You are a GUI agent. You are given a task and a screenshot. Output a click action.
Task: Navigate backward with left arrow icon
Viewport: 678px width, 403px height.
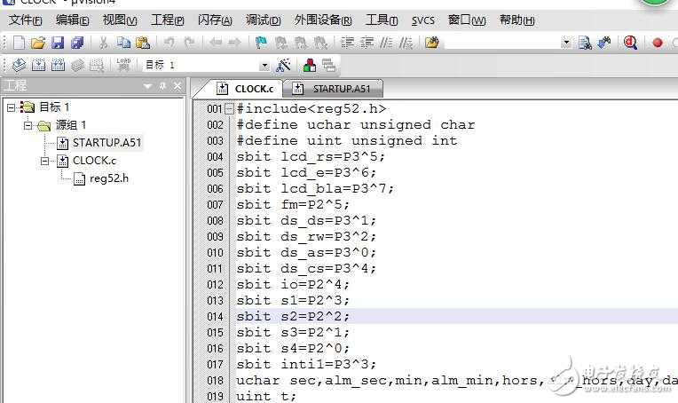(x=216, y=43)
